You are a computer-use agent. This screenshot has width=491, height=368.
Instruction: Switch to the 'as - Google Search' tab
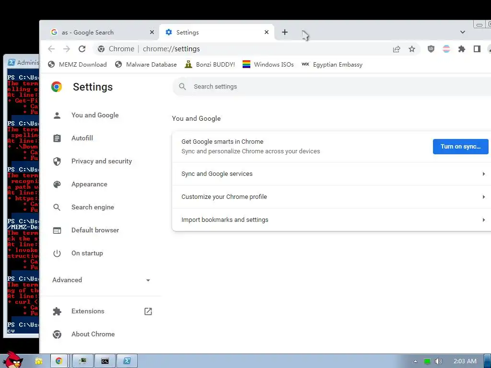click(100, 32)
